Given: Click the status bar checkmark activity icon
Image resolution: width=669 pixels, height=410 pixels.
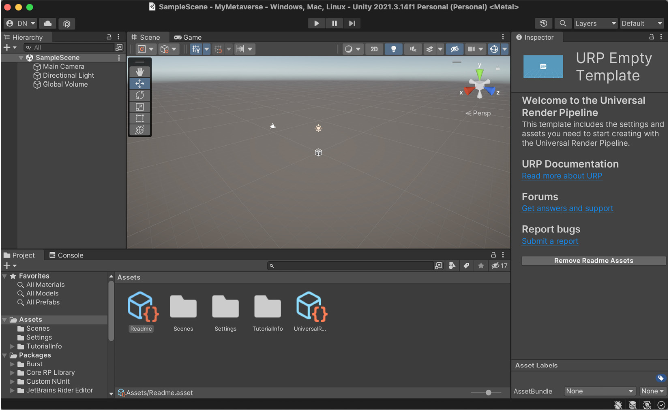Looking at the screenshot, I should click(661, 405).
